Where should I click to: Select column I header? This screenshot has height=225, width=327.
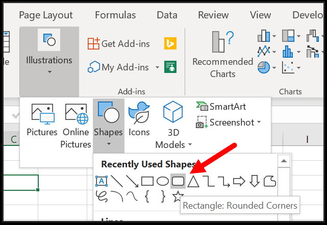(307, 139)
